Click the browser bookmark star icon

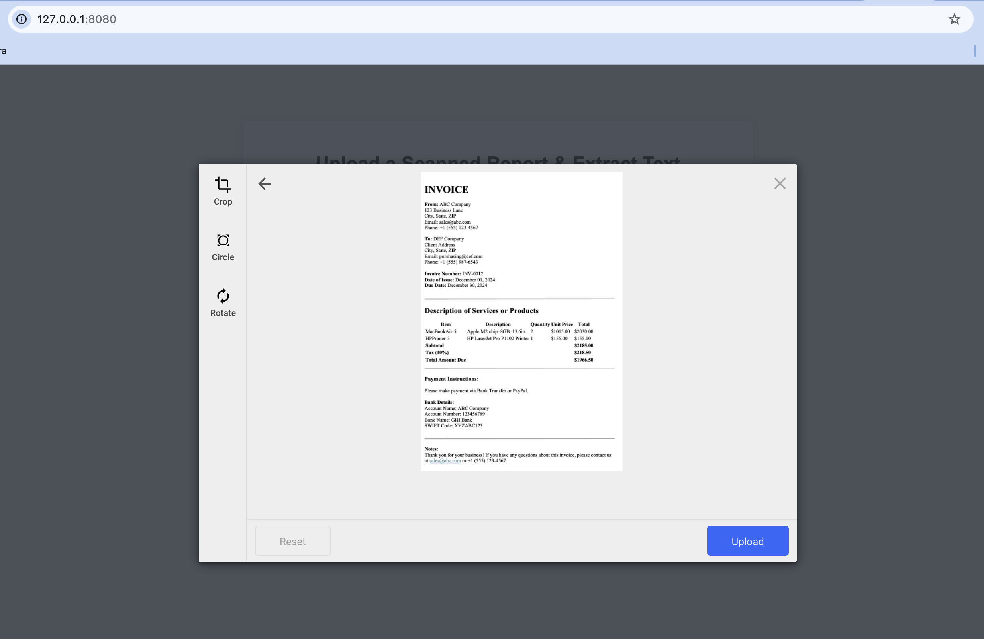tap(955, 19)
